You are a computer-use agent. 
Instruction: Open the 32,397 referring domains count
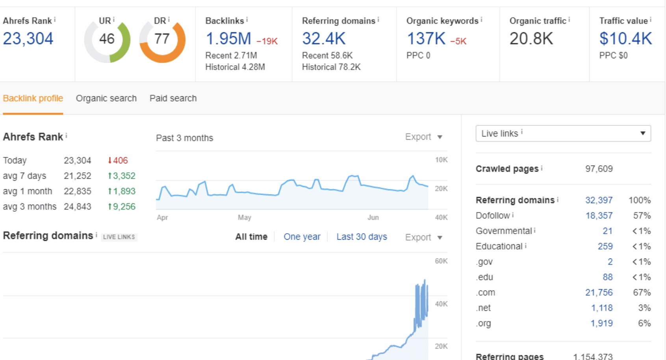pyautogui.click(x=599, y=200)
